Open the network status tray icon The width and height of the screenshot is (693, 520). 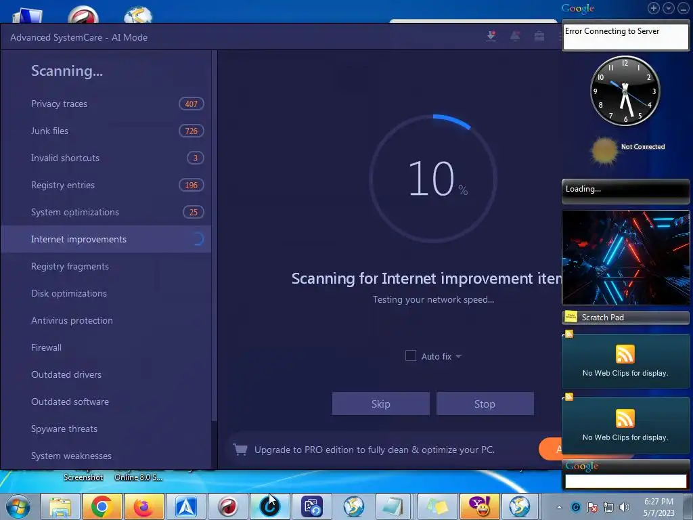608,507
